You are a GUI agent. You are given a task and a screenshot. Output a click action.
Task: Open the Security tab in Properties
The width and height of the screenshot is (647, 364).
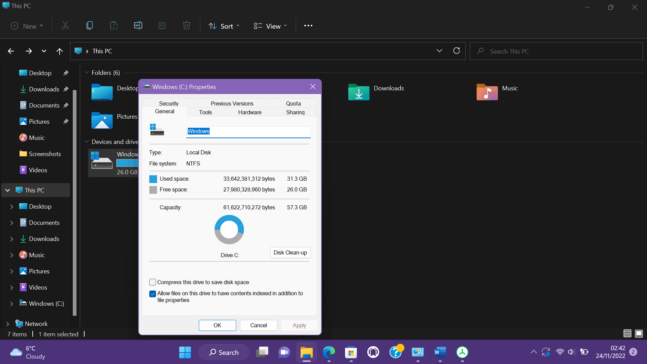[168, 103]
